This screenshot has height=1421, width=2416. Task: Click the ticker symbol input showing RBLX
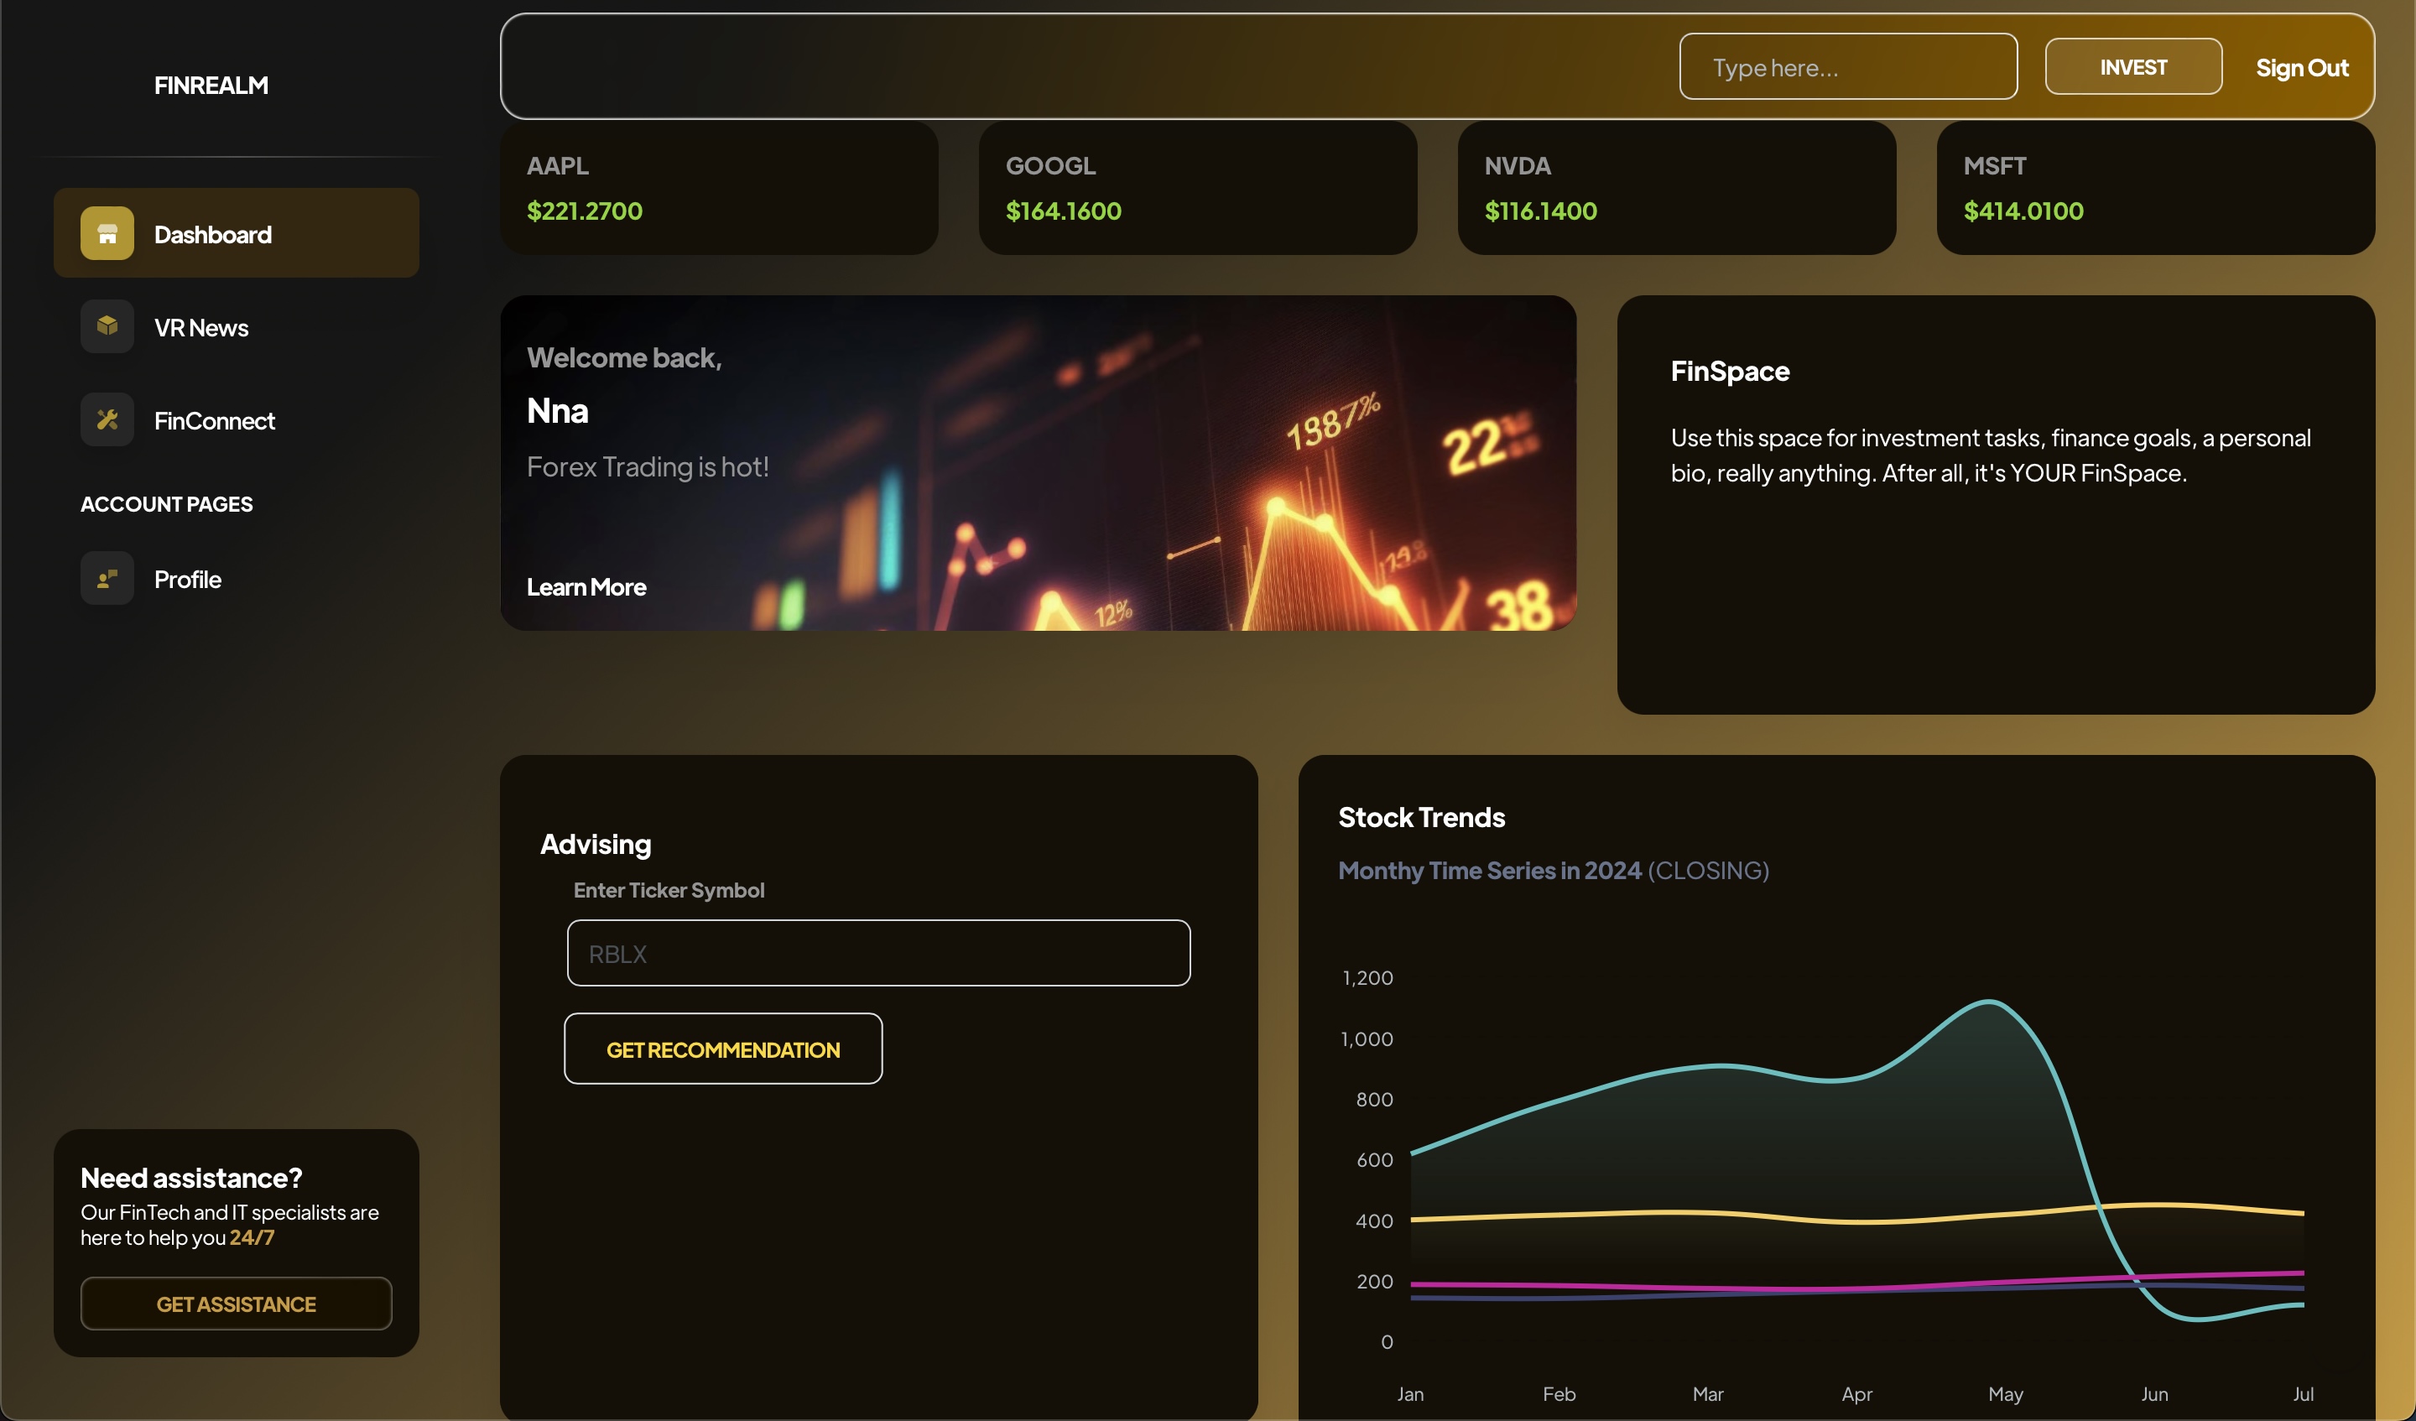[x=877, y=952]
